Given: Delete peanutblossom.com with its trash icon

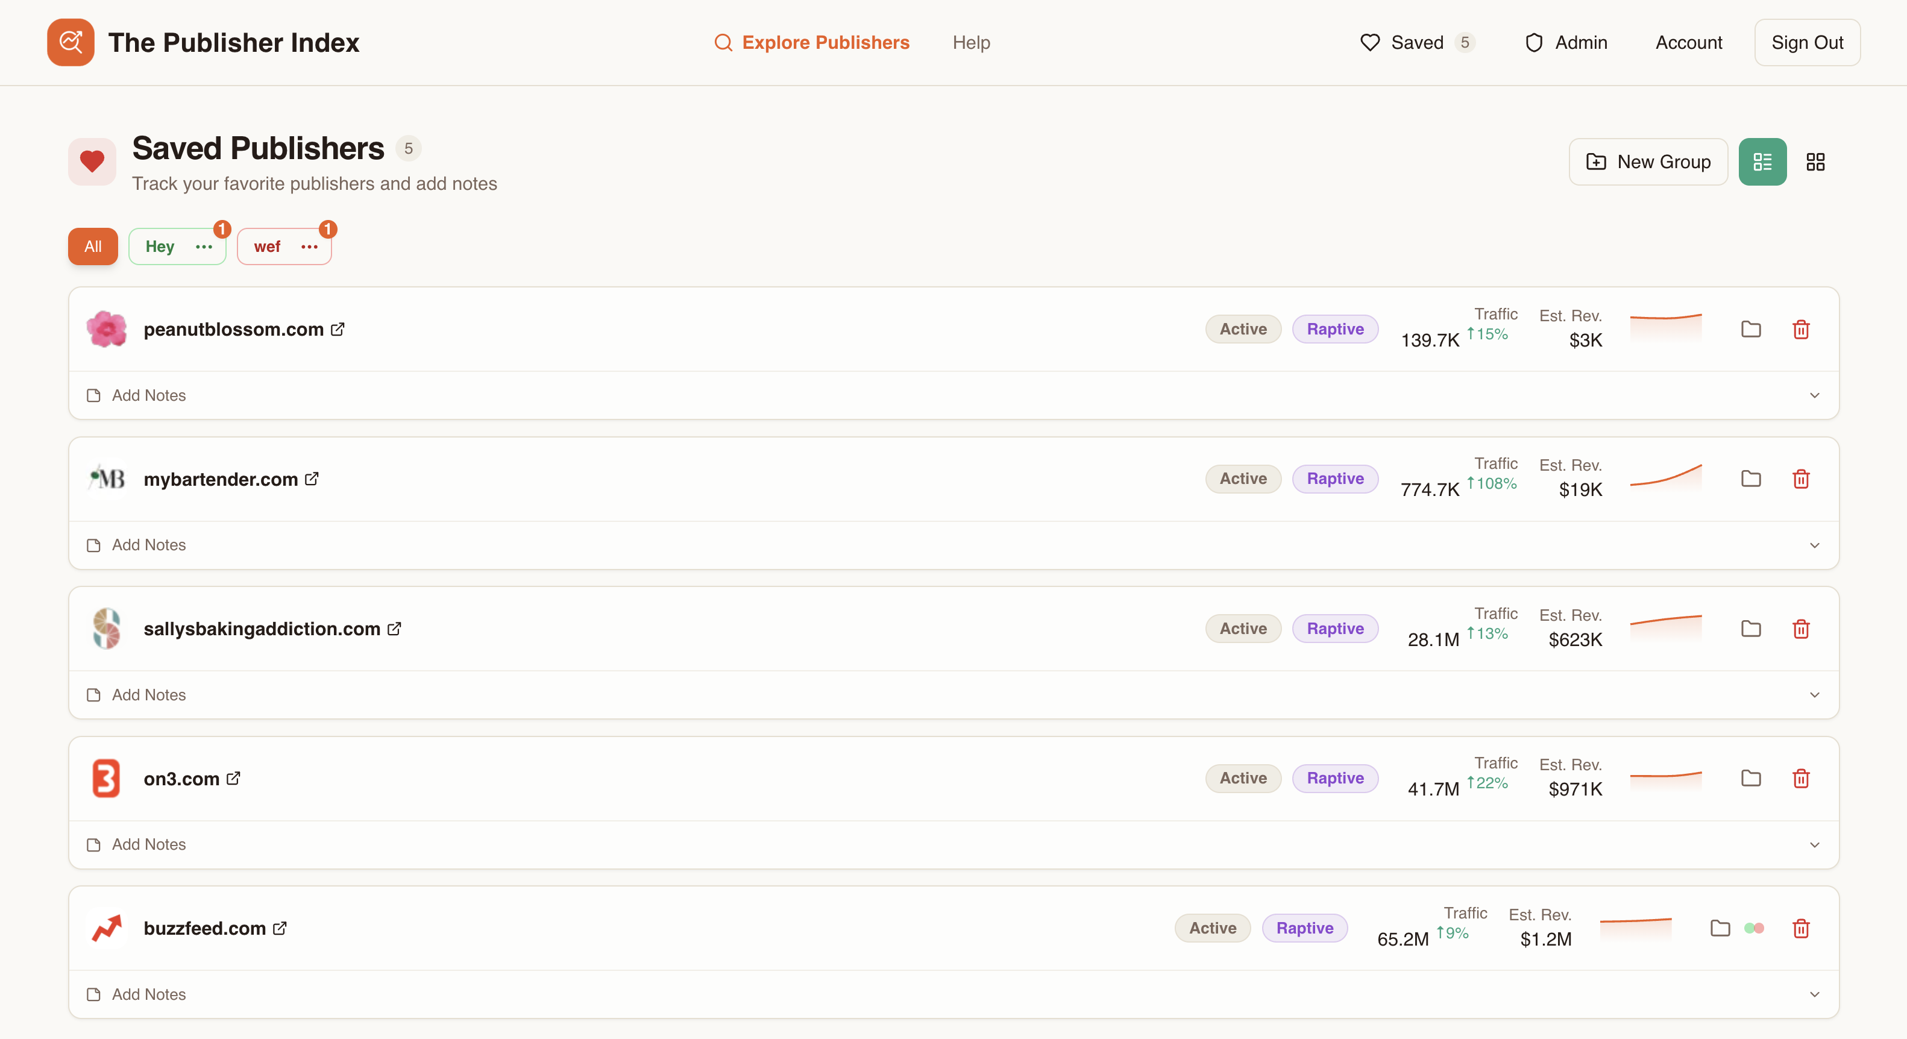Looking at the screenshot, I should click(1801, 329).
